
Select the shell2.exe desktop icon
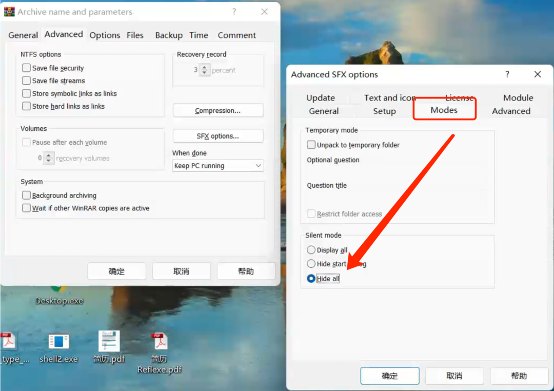(x=58, y=348)
